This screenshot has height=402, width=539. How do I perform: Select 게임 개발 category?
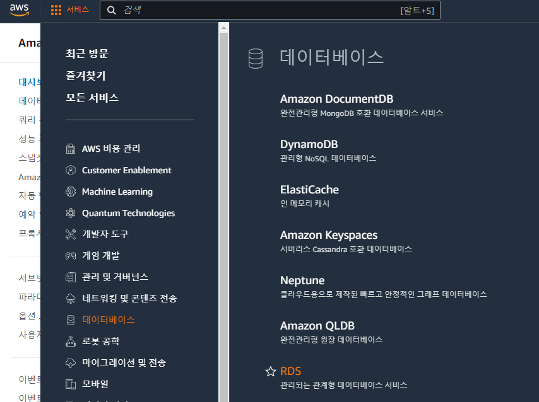(x=101, y=255)
